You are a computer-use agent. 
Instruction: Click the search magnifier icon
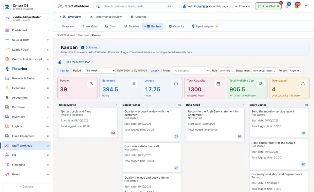click(x=98, y=7)
